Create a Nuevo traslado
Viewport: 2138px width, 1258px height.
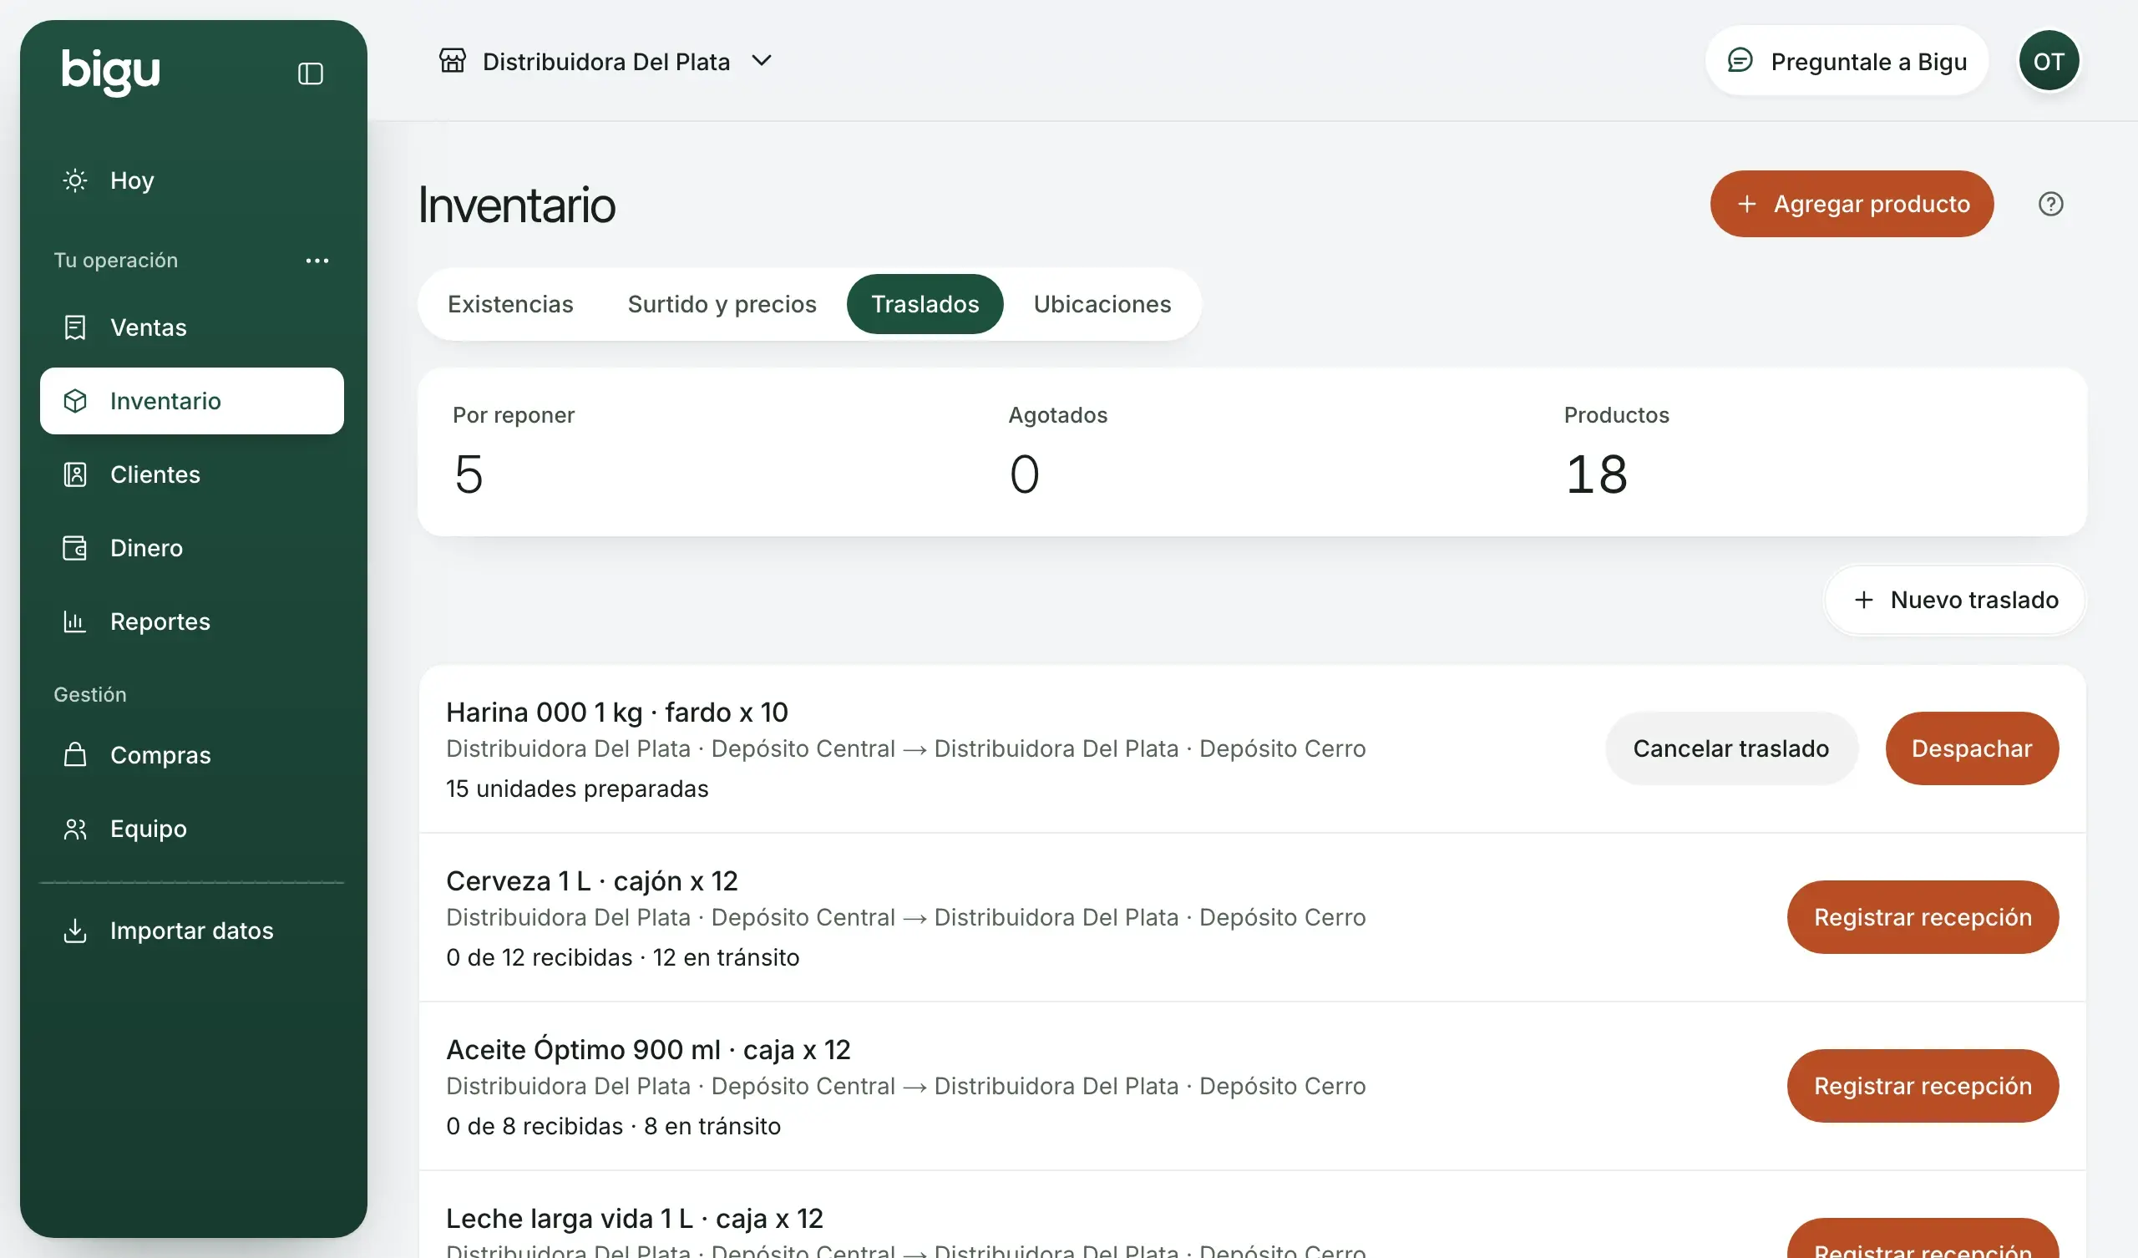1954,600
